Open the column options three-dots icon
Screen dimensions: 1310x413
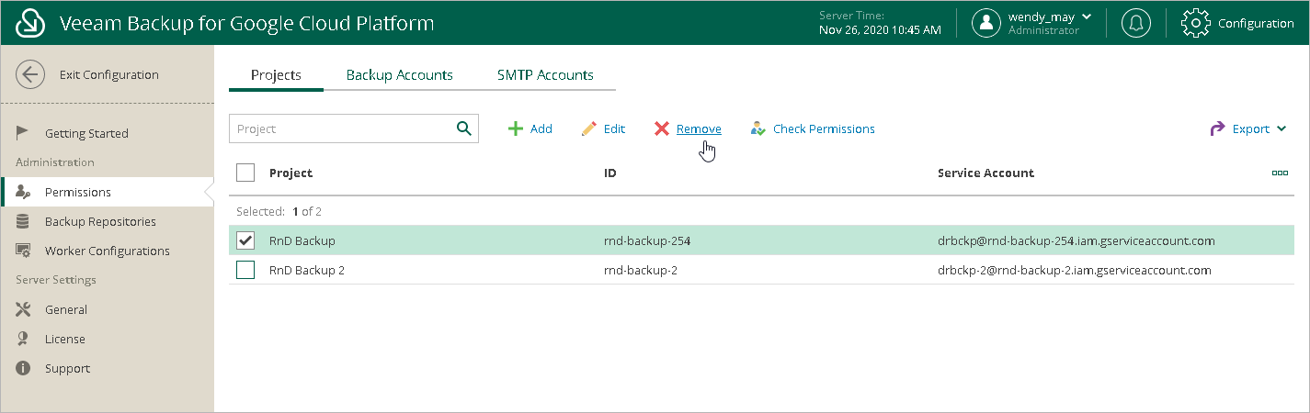pyautogui.click(x=1280, y=173)
